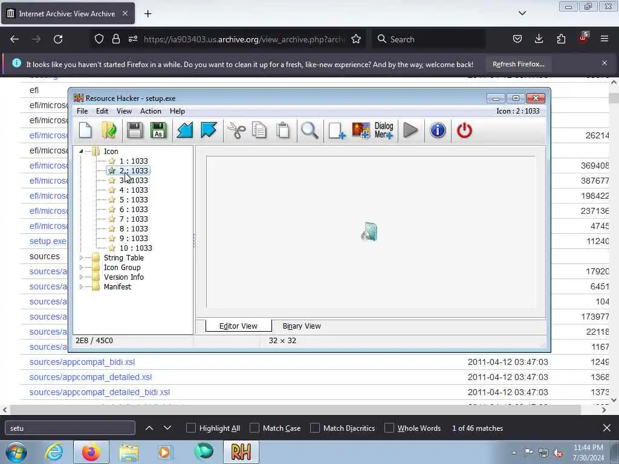Open the View menu
This screenshot has width=619, height=464.
pos(124,111)
